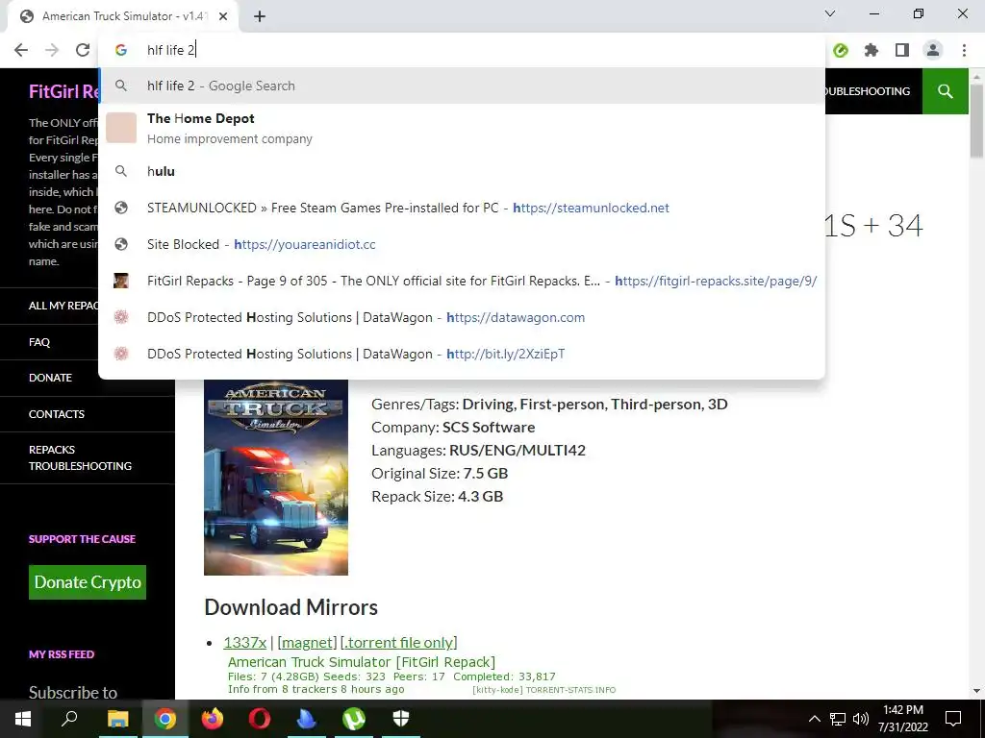
Task: Click the Donate Crypto button
Action: point(88,582)
